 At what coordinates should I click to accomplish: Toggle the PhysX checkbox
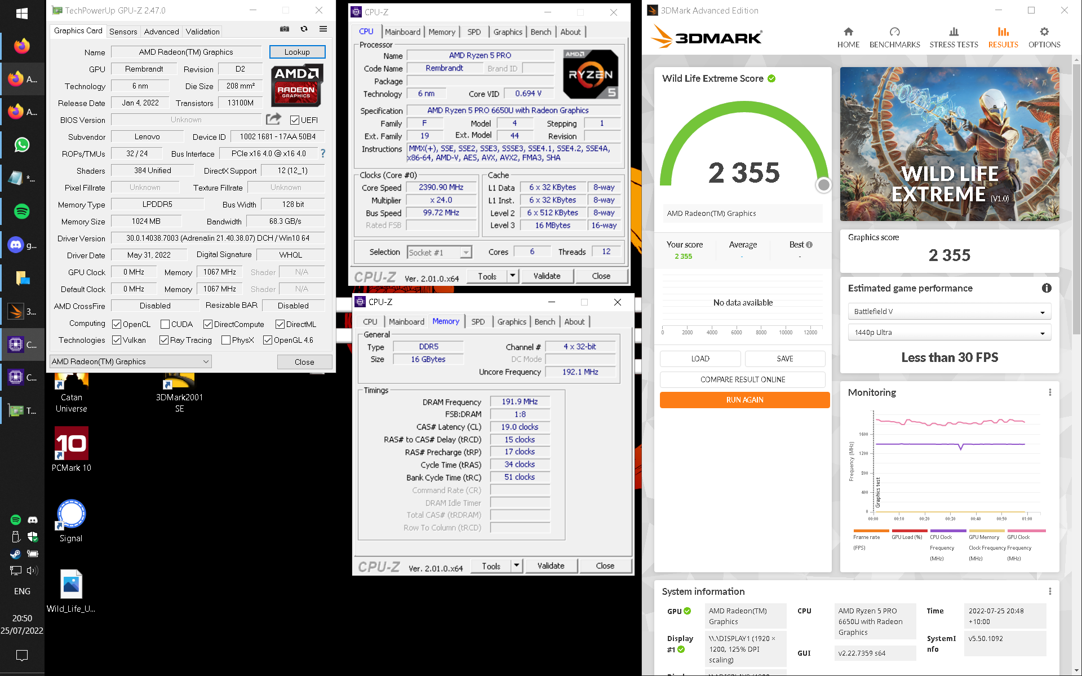coord(226,340)
